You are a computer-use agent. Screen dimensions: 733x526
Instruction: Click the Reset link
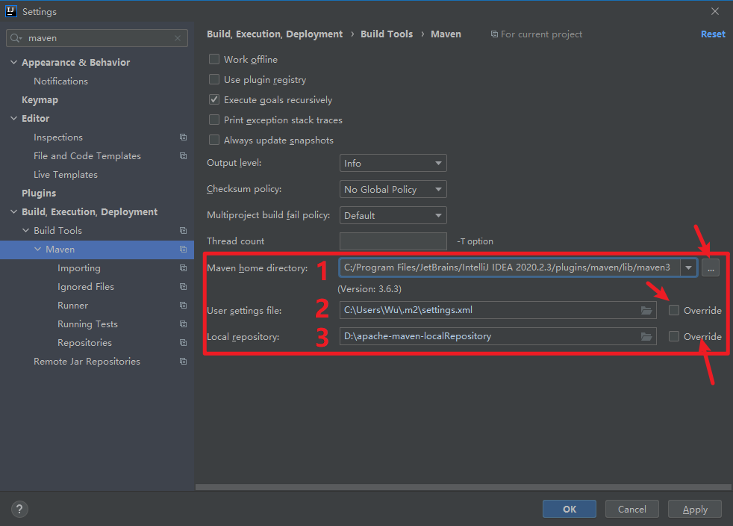(713, 34)
